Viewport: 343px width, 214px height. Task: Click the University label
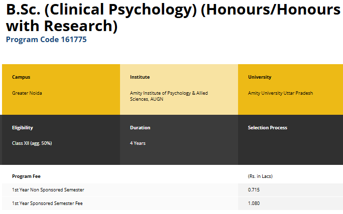click(260, 77)
